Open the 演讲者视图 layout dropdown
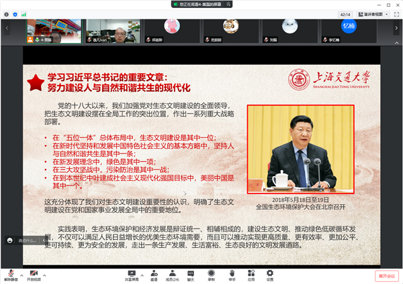 [x=373, y=15]
